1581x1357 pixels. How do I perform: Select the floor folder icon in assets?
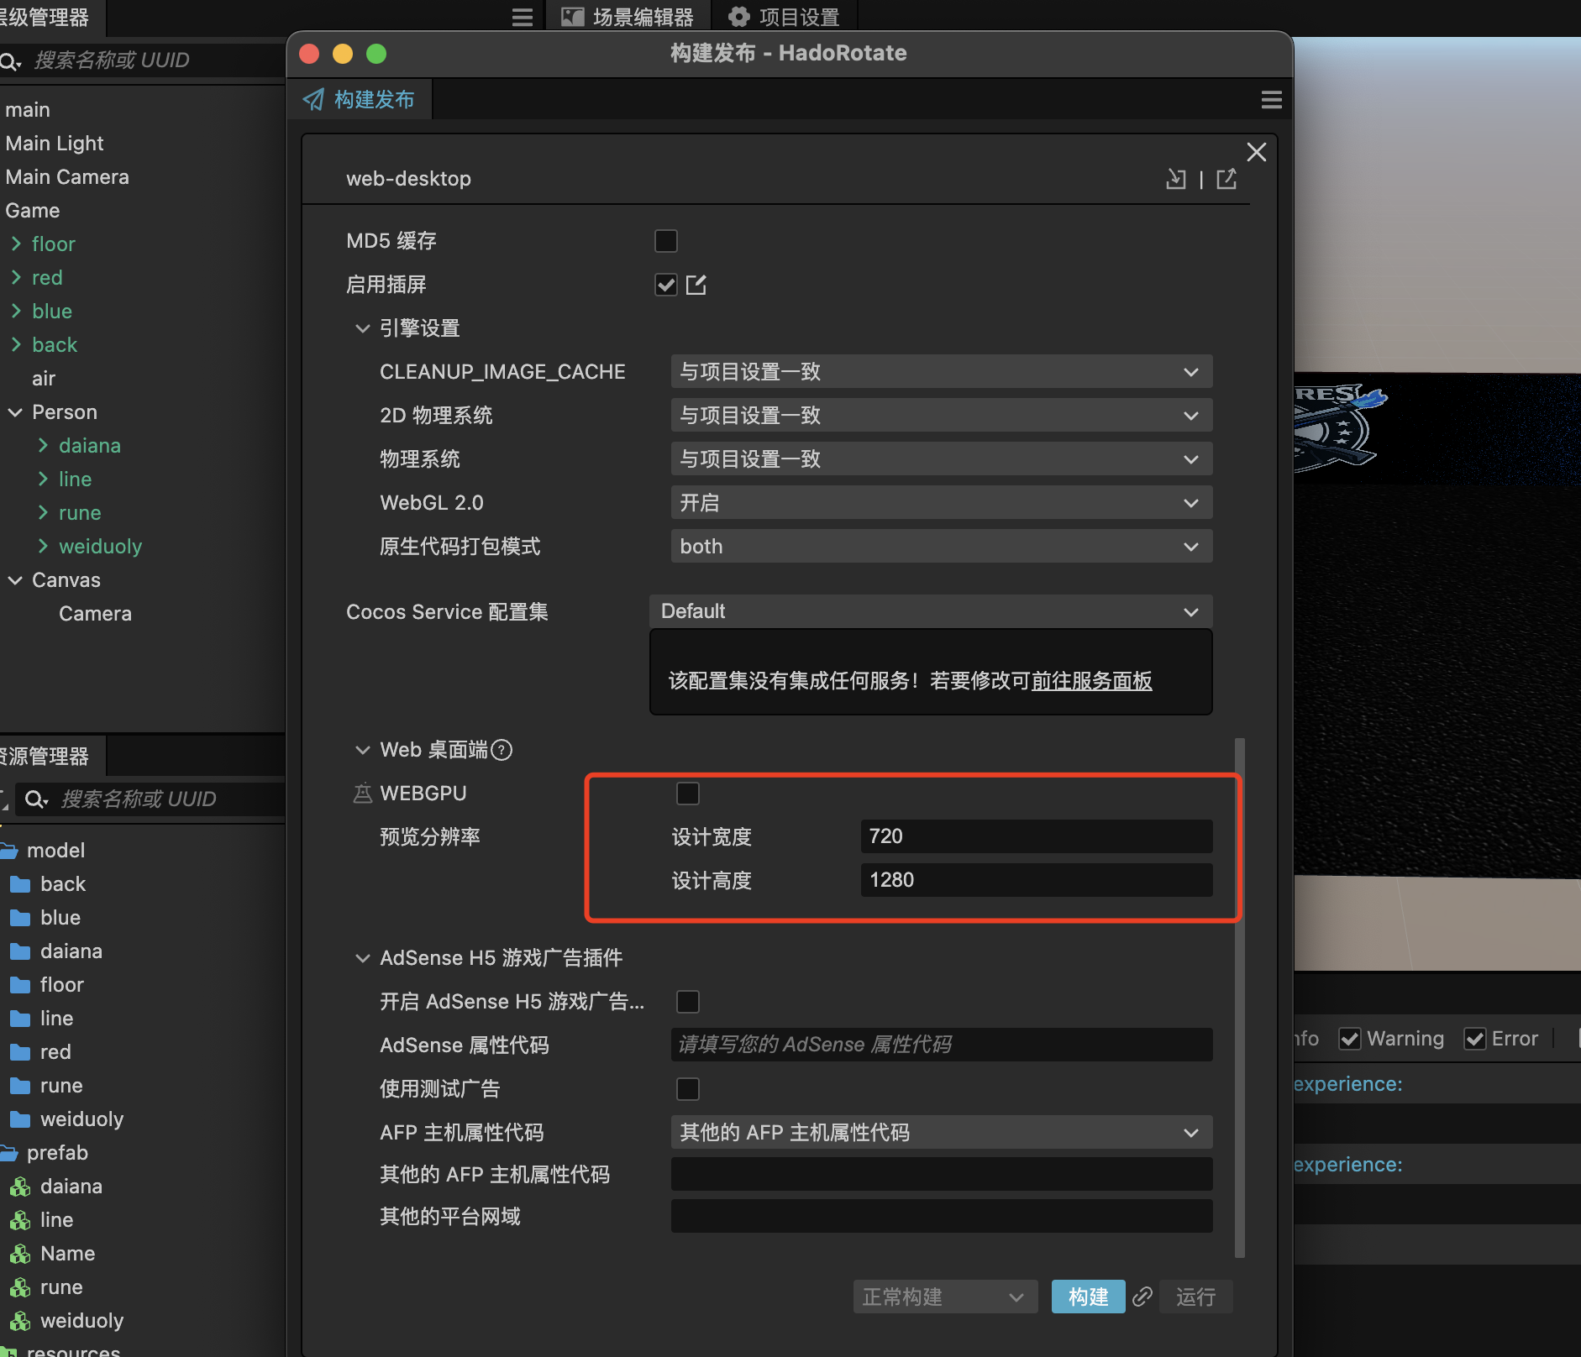(x=20, y=985)
